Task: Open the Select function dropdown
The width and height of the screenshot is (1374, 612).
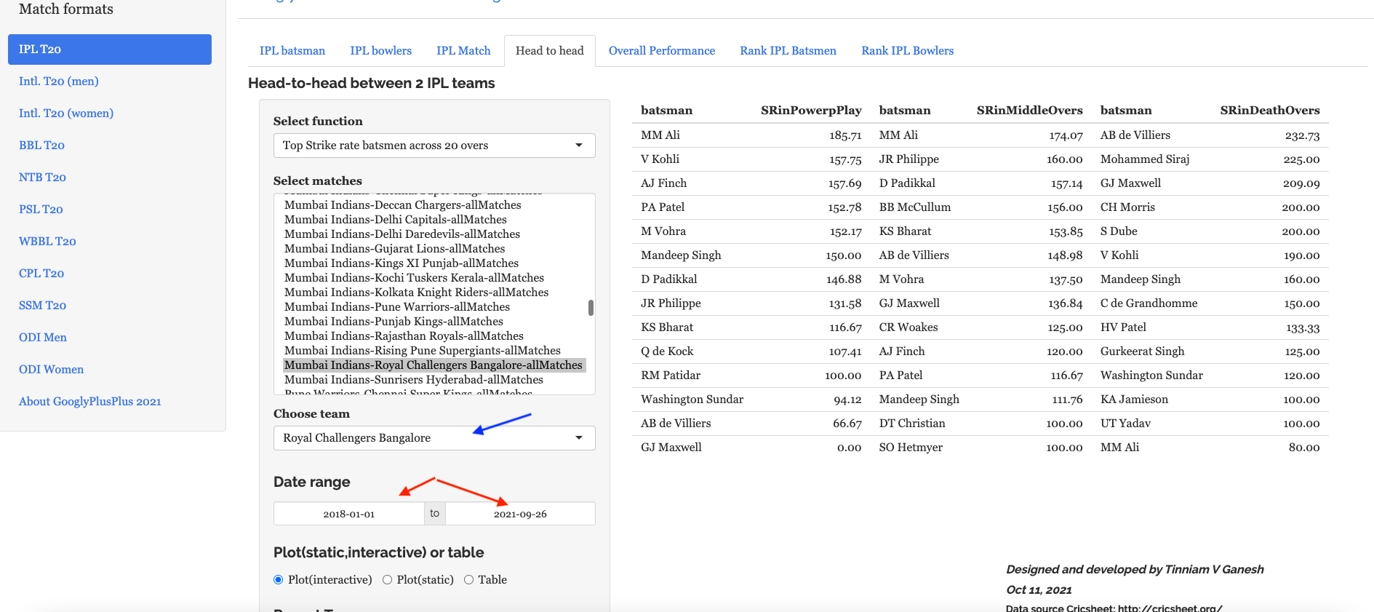Action: coord(434,146)
